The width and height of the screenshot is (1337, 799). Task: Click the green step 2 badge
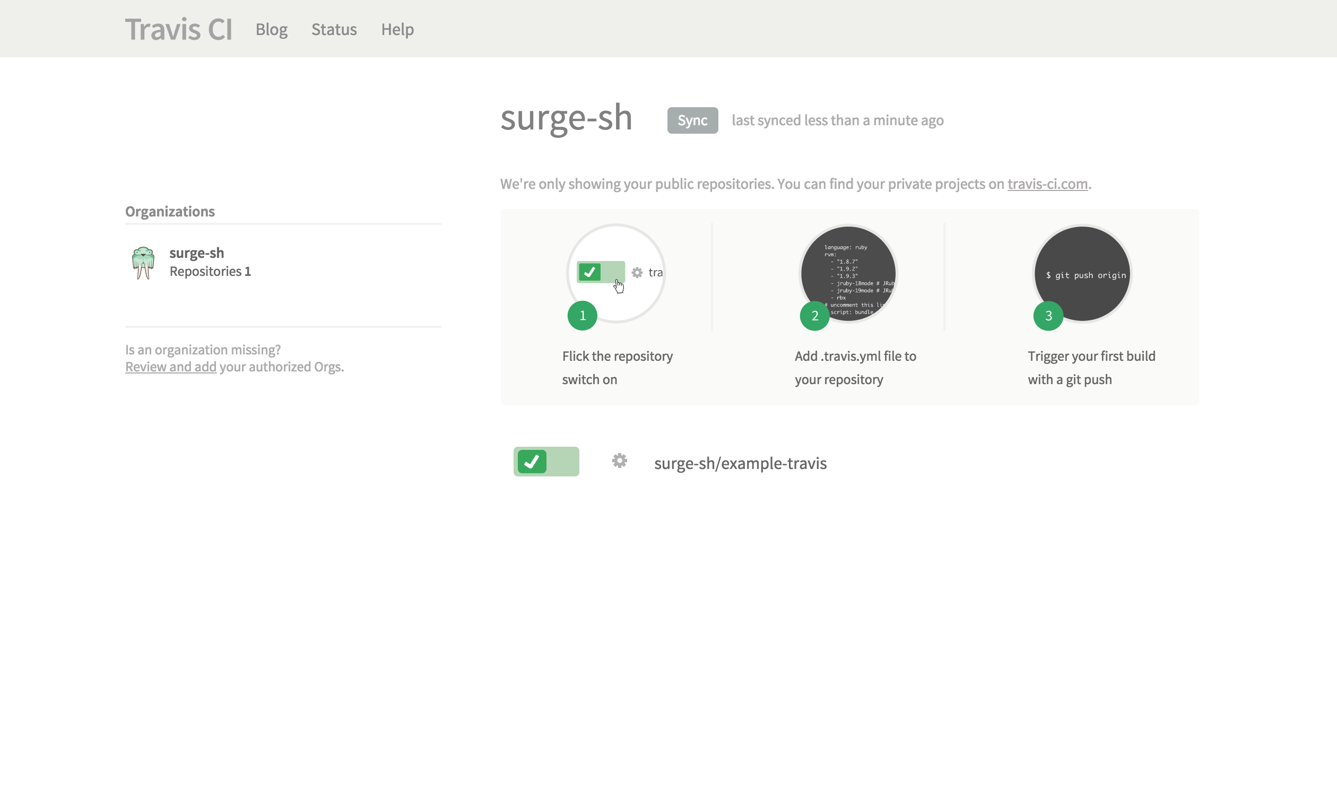pyautogui.click(x=814, y=316)
